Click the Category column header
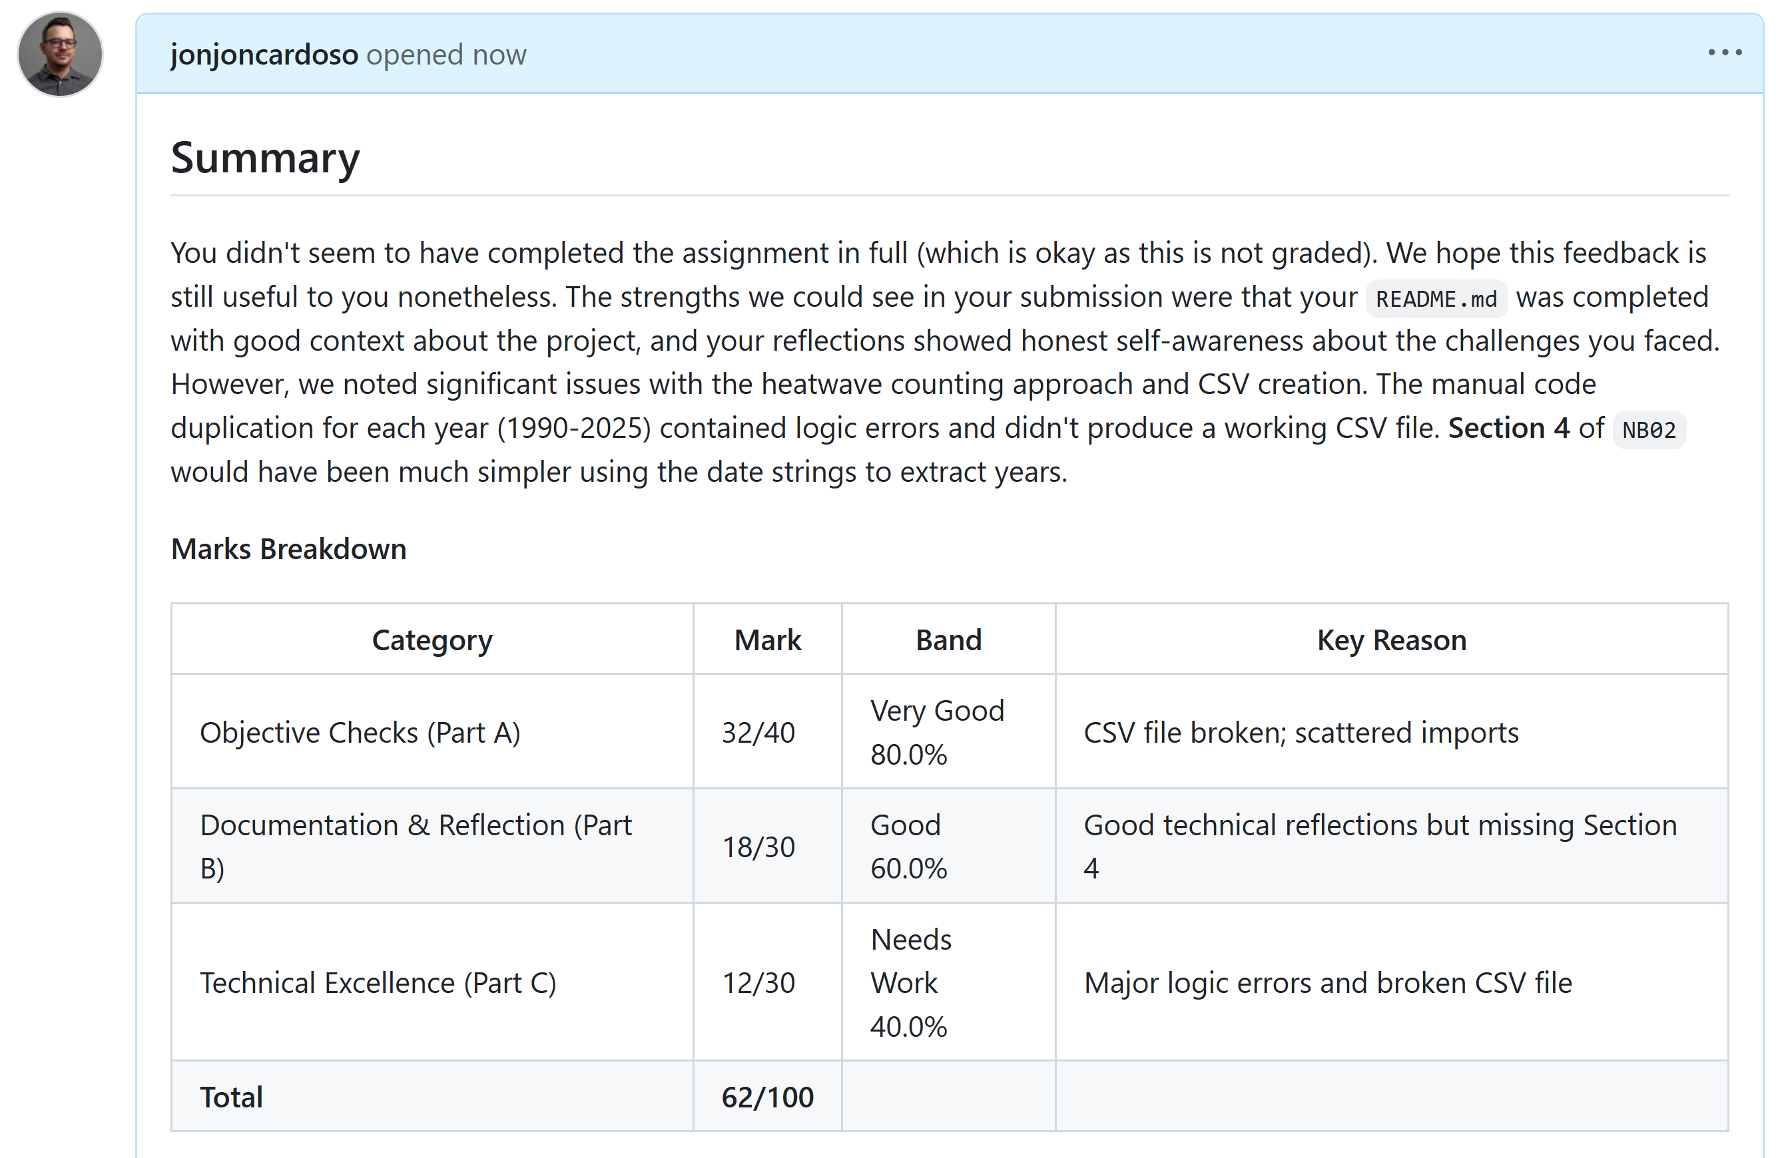This screenshot has width=1776, height=1158. coord(432,640)
